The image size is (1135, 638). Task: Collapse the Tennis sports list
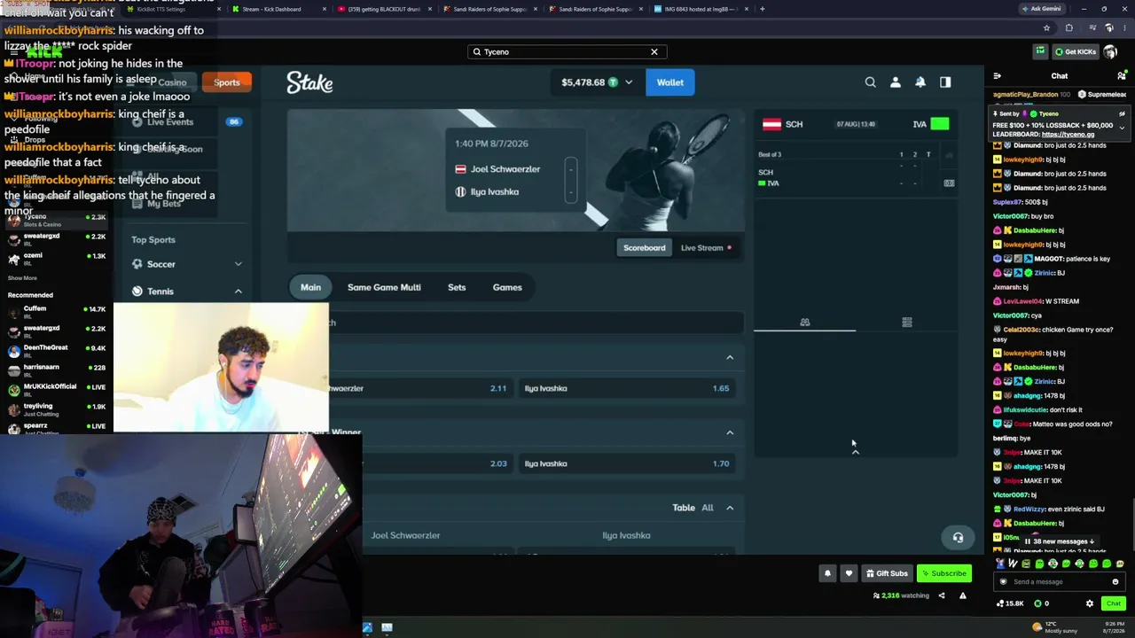[238, 292]
